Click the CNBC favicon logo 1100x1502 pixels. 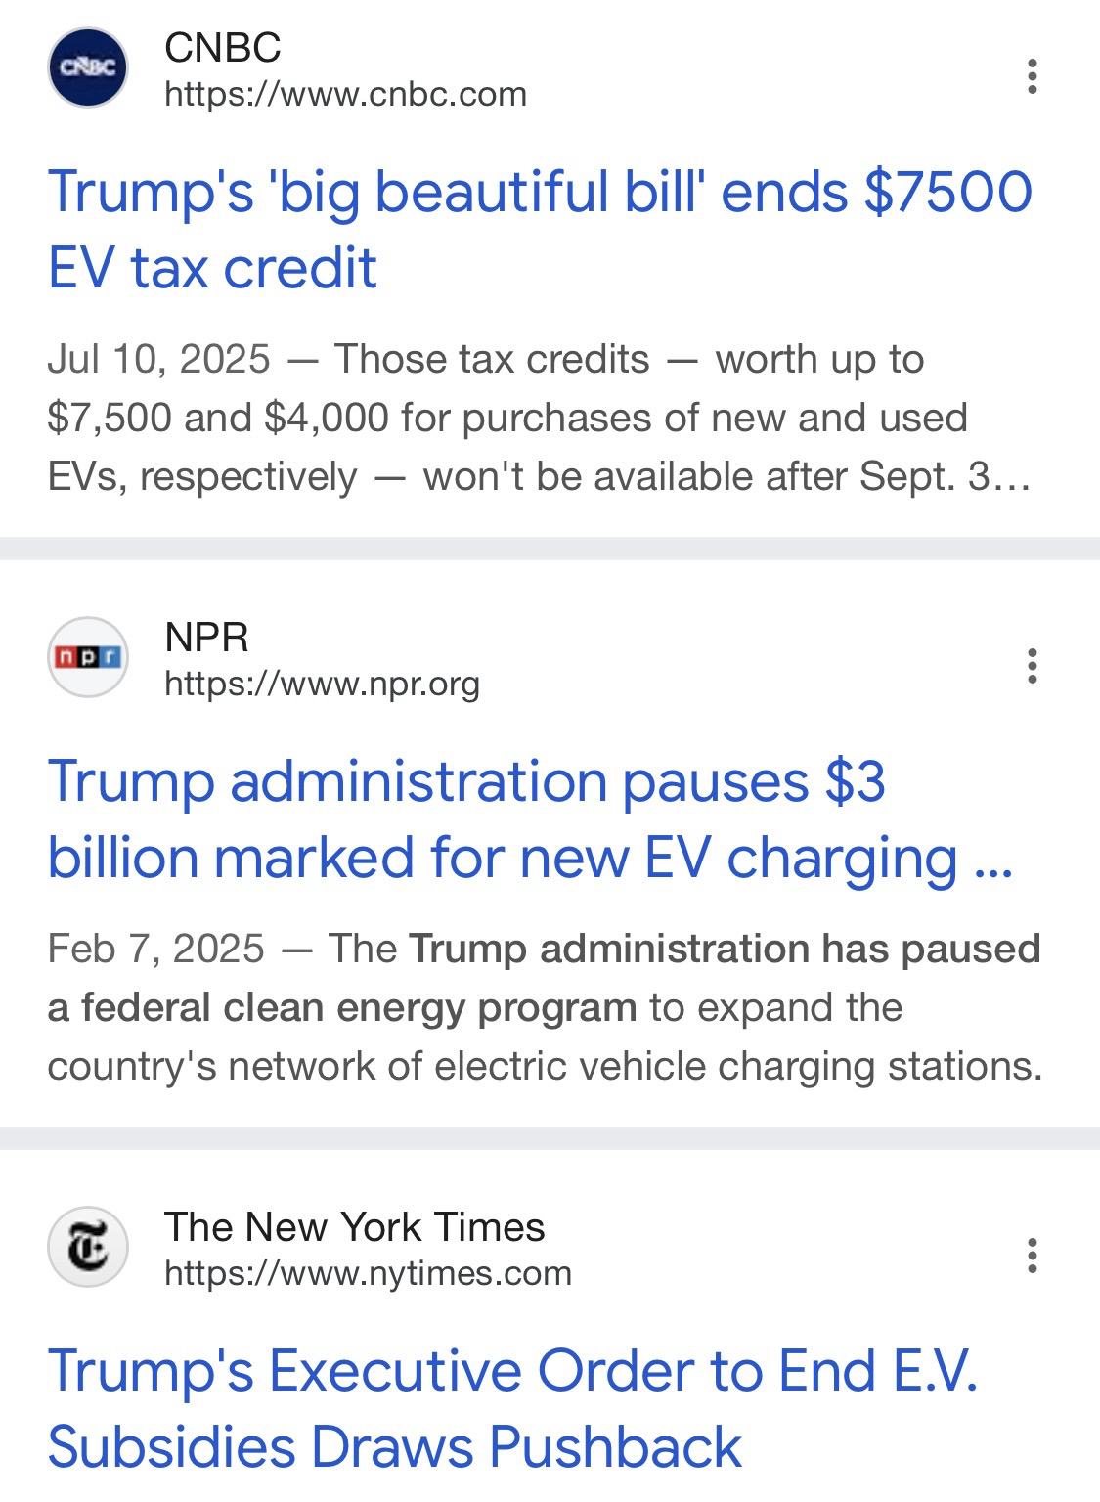point(88,68)
